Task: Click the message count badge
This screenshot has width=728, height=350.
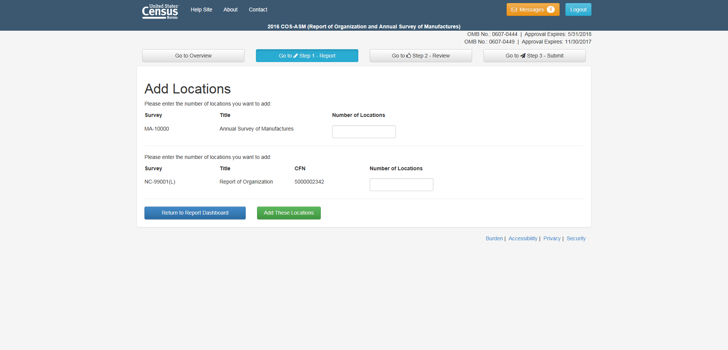Action: pyautogui.click(x=551, y=10)
